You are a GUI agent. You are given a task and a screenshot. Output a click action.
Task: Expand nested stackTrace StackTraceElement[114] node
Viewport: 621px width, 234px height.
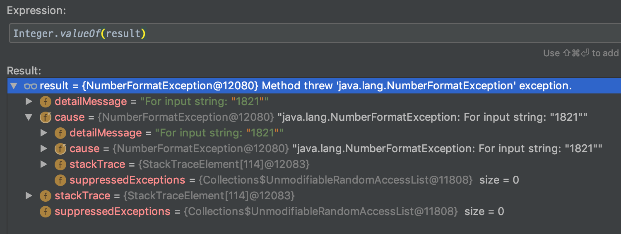pyautogui.click(x=43, y=165)
